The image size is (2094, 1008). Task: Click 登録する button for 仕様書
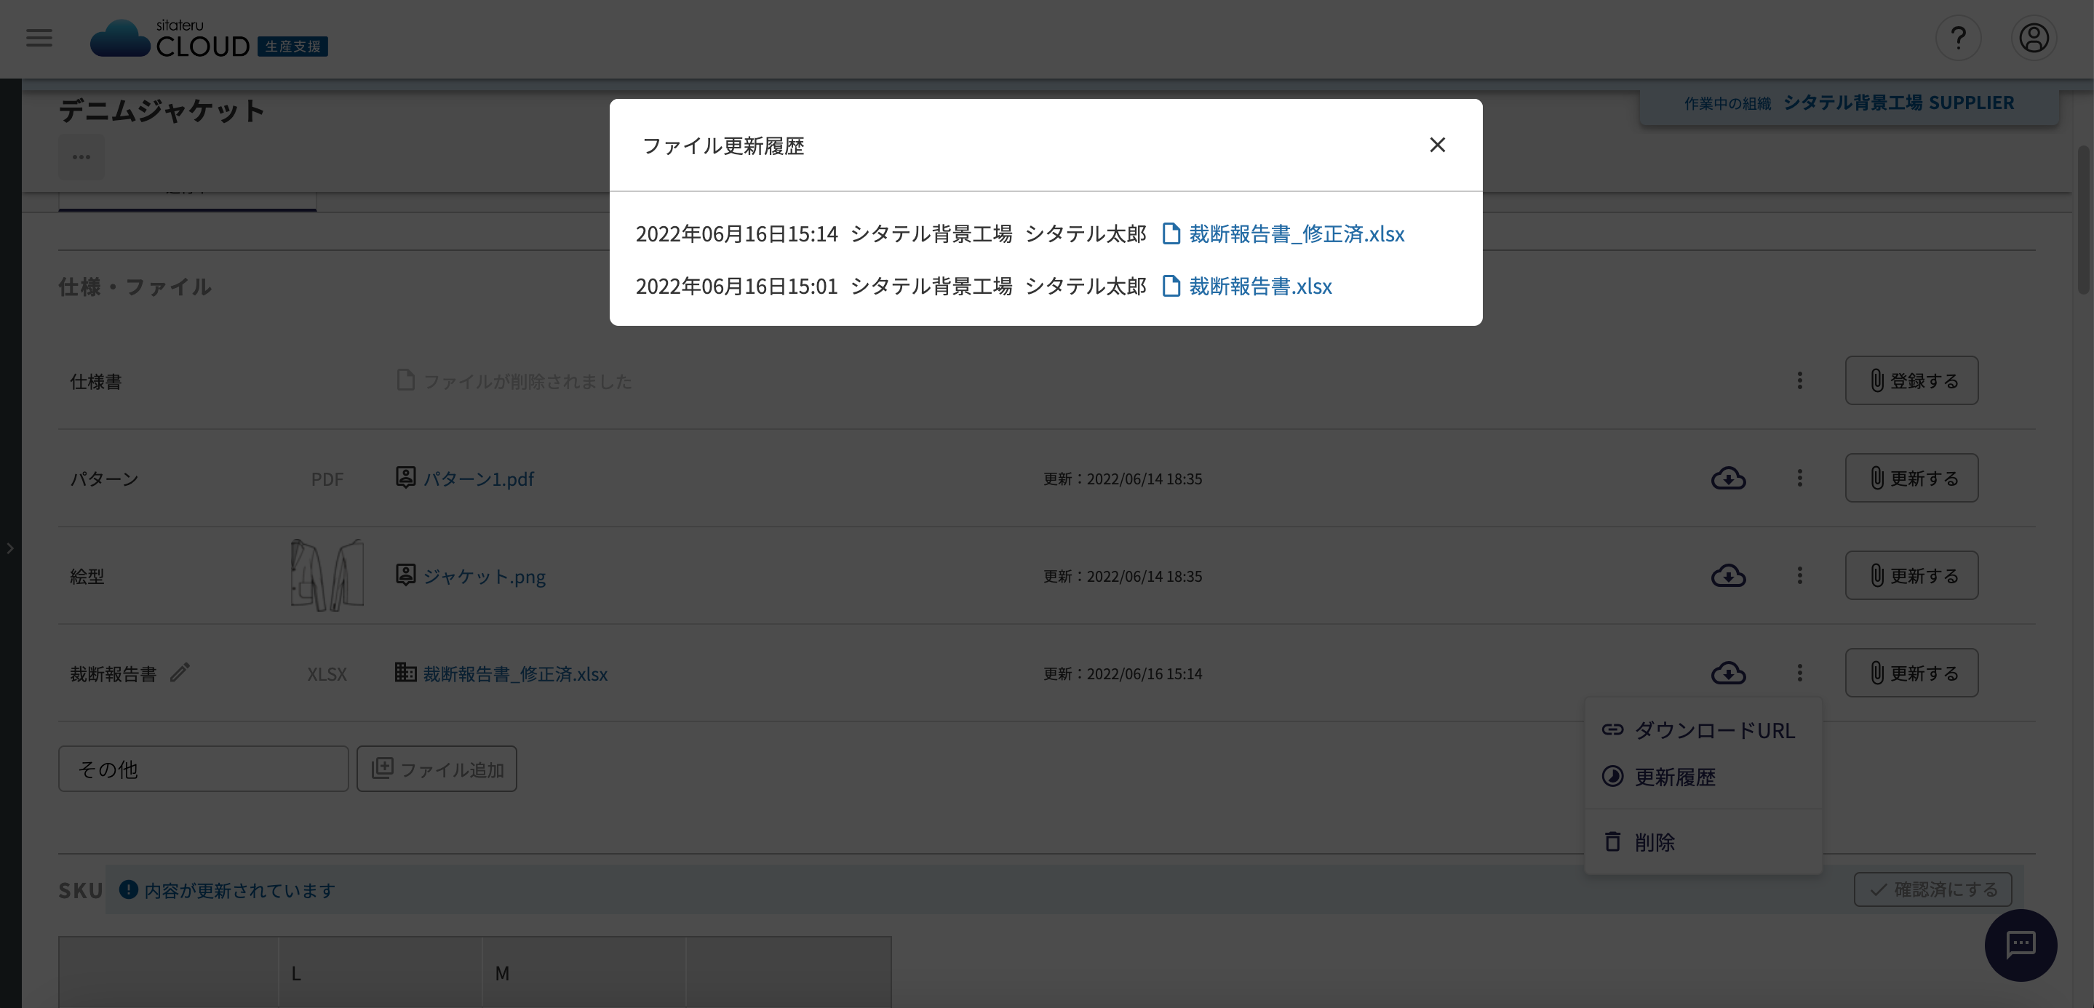pyautogui.click(x=1911, y=380)
